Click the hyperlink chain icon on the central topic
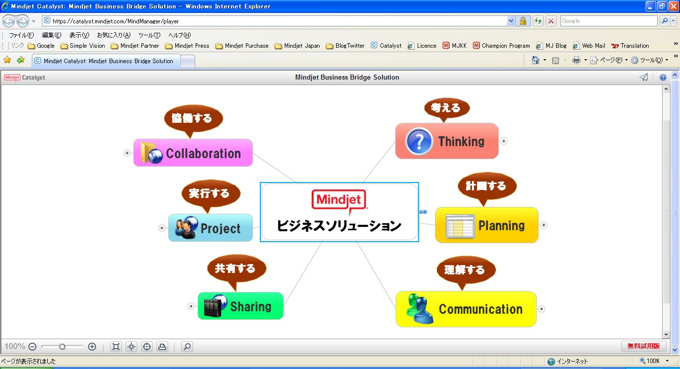 pos(423,212)
